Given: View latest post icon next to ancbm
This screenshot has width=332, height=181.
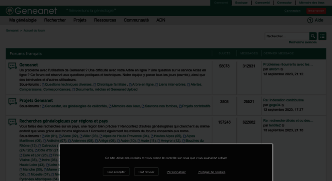Looking at the screenshot, I should (282, 69).
